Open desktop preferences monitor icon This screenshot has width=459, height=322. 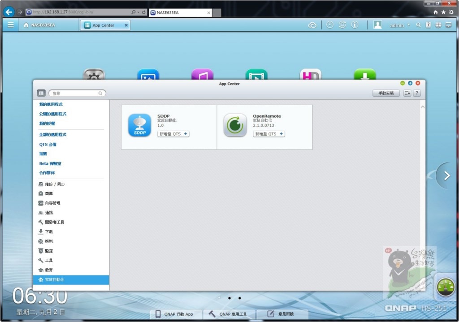tap(448, 25)
